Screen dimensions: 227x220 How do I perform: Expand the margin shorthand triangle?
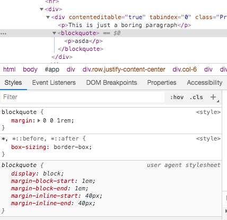coord(39,121)
